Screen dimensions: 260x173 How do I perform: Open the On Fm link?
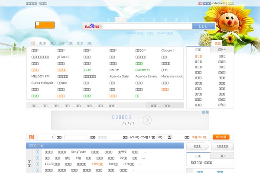pos(114,70)
